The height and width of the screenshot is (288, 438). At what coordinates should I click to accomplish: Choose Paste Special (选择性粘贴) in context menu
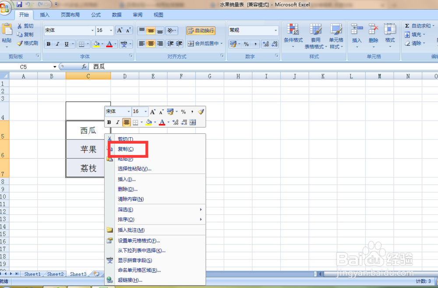(155, 169)
